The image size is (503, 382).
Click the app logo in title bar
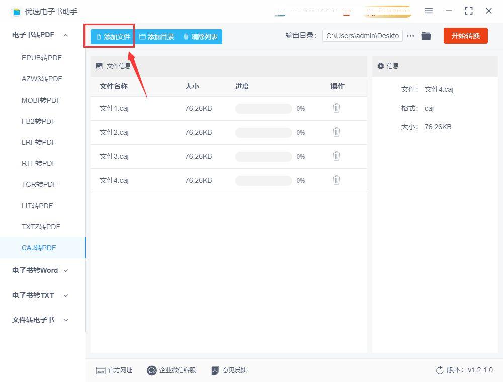point(17,12)
